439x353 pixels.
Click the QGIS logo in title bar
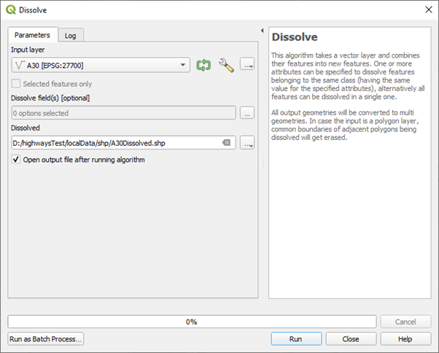point(9,9)
